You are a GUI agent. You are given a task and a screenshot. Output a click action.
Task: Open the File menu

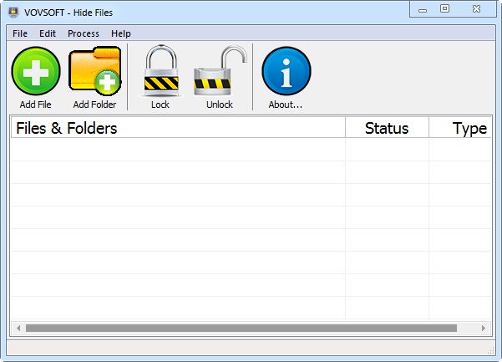point(20,33)
